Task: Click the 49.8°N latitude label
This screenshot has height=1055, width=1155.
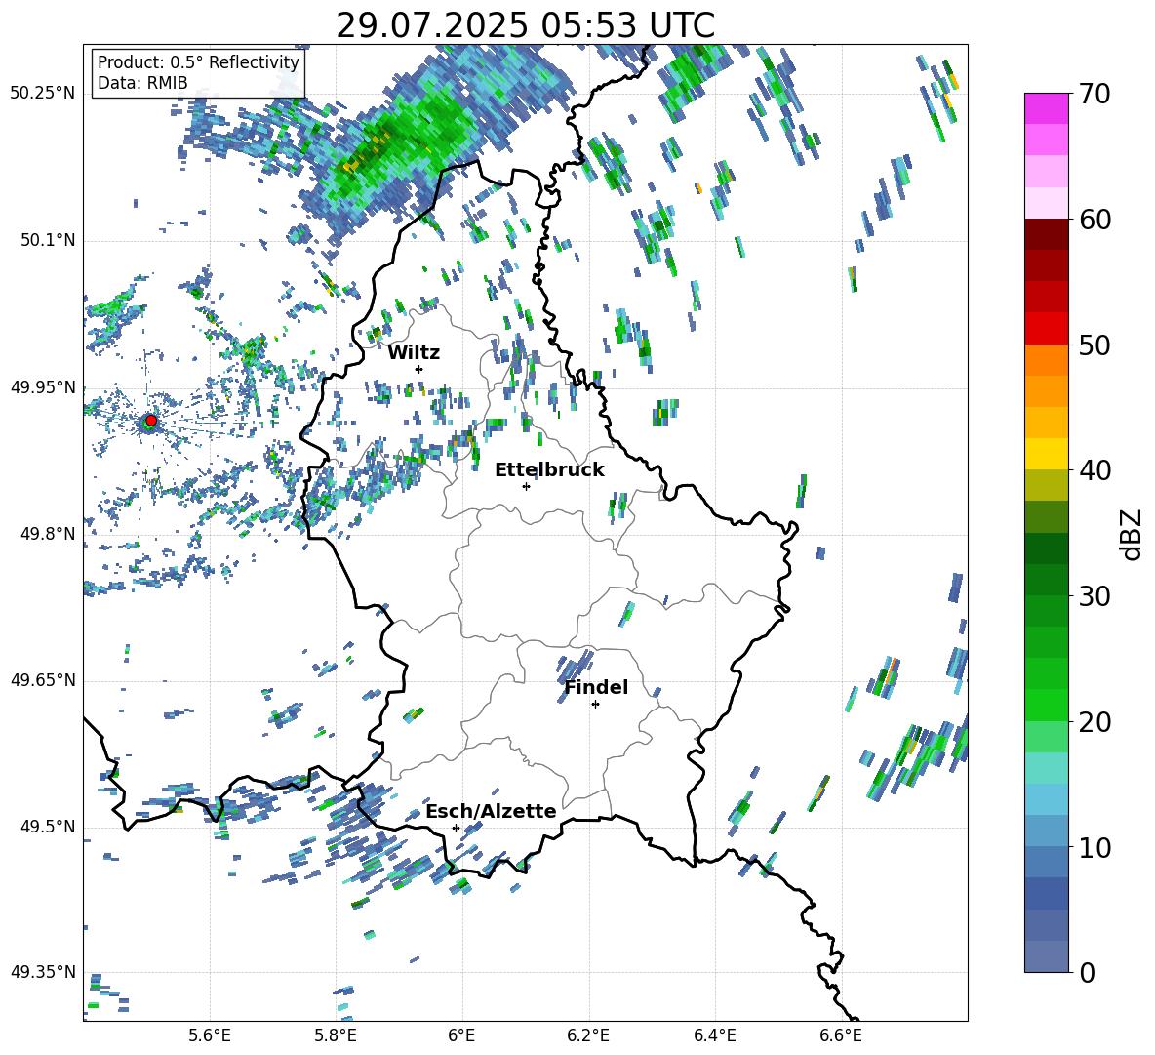Action: coord(47,534)
